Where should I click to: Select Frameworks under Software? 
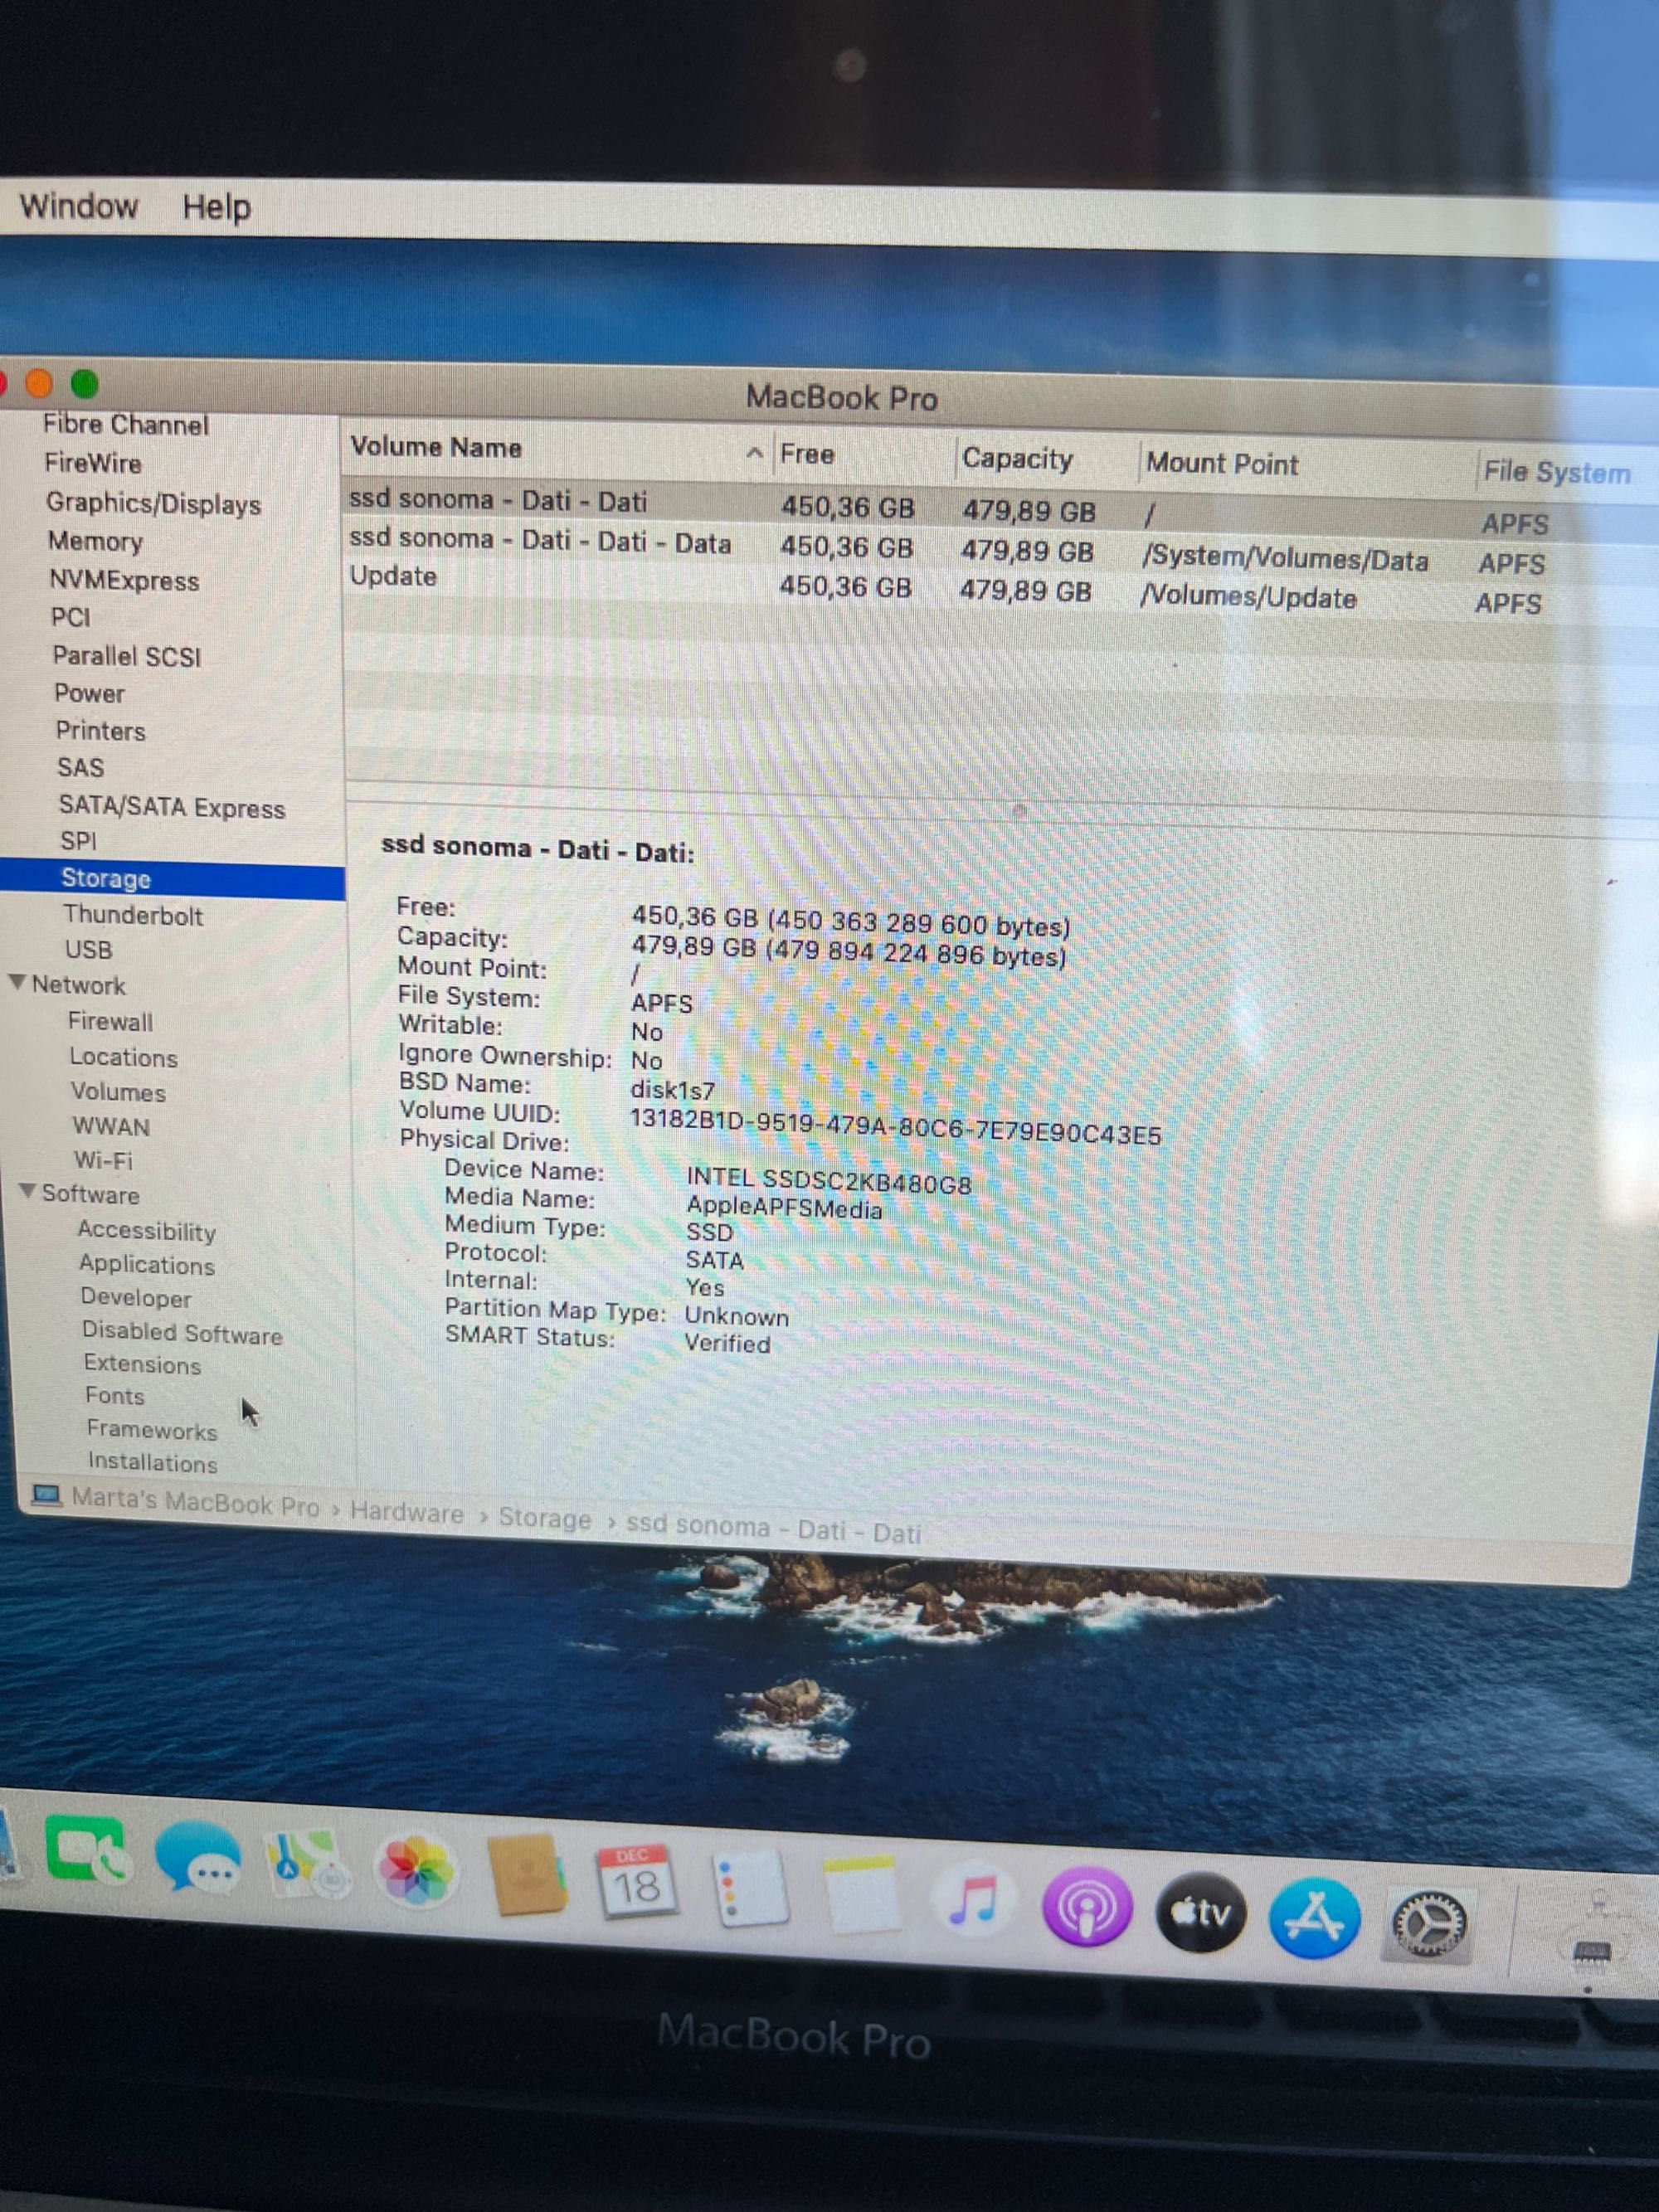pyautogui.click(x=152, y=1430)
